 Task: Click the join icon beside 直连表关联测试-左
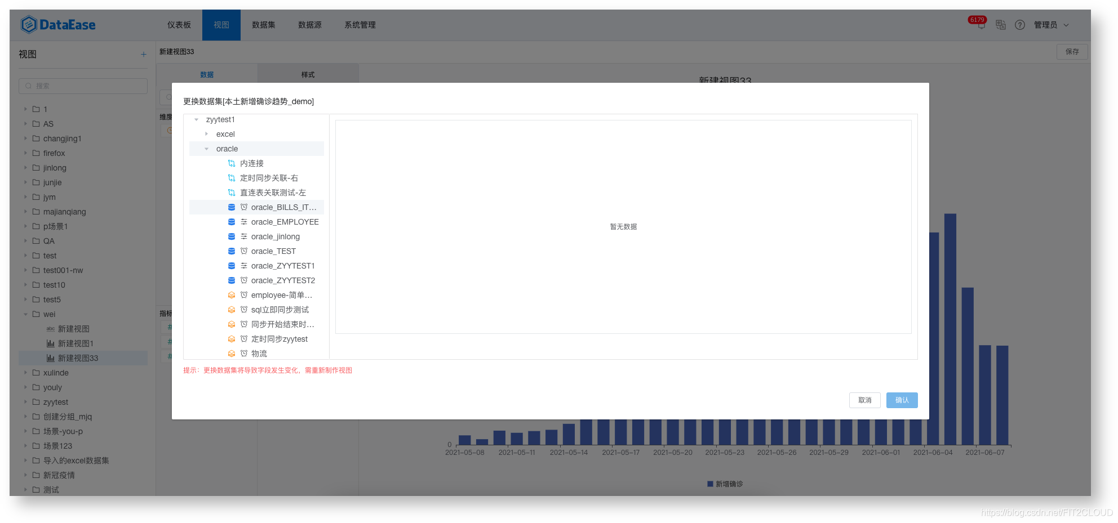(x=232, y=193)
